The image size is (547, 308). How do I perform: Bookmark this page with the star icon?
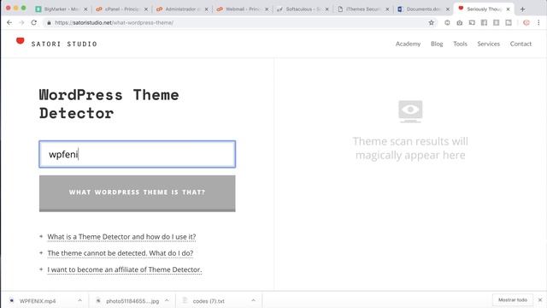point(431,23)
